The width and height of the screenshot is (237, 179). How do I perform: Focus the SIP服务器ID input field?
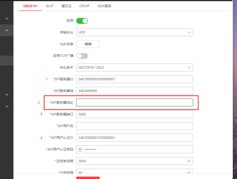pos(134,79)
